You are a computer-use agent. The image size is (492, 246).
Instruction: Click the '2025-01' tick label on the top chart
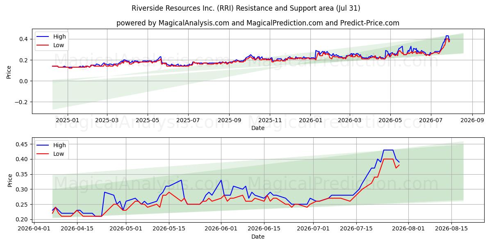67,120
